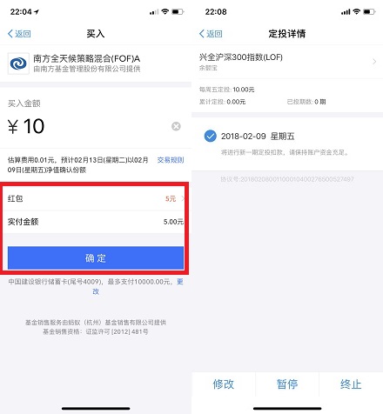Screen dimensions: 383x414
Task: Tap the 南方基金 fund logo
Action: 18,63
